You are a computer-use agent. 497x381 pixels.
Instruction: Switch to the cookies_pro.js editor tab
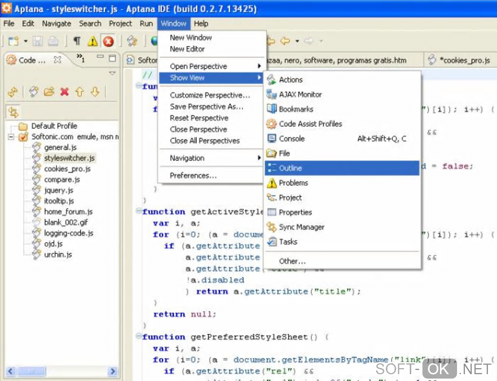(460, 60)
